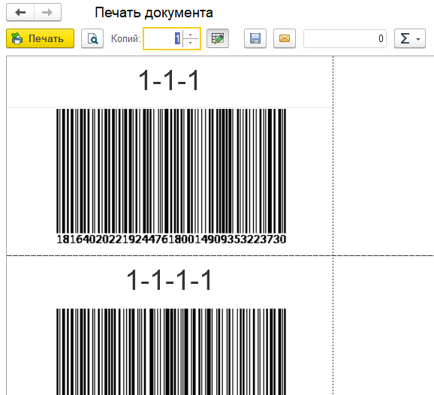Select the second barcode image
434x395 pixels.
point(171,351)
